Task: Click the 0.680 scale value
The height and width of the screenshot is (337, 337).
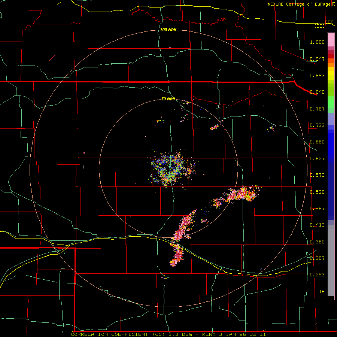Action: 317,142
